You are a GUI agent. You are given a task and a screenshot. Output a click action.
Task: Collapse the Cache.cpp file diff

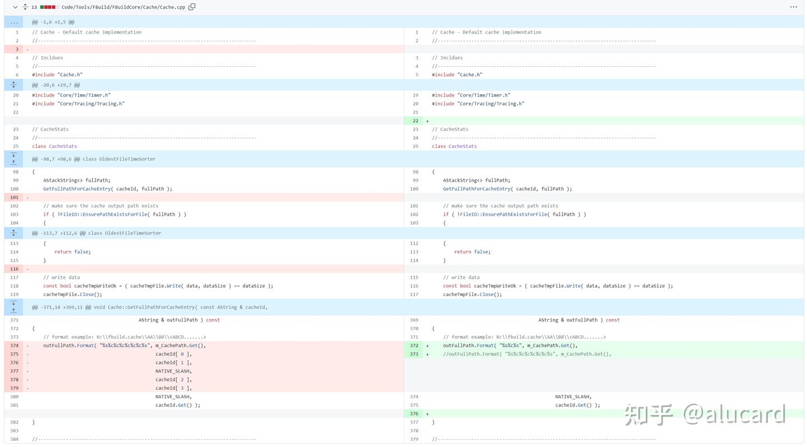[15, 7]
